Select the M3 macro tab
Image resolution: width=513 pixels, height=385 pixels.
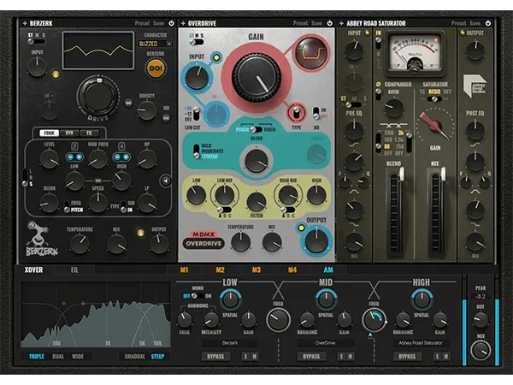coord(256,269)
